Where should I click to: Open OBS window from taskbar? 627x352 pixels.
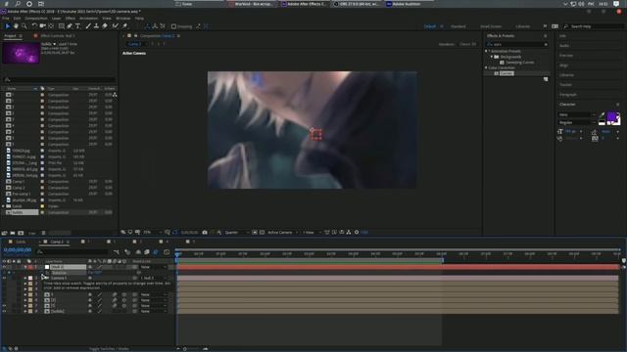click(358, 4)
